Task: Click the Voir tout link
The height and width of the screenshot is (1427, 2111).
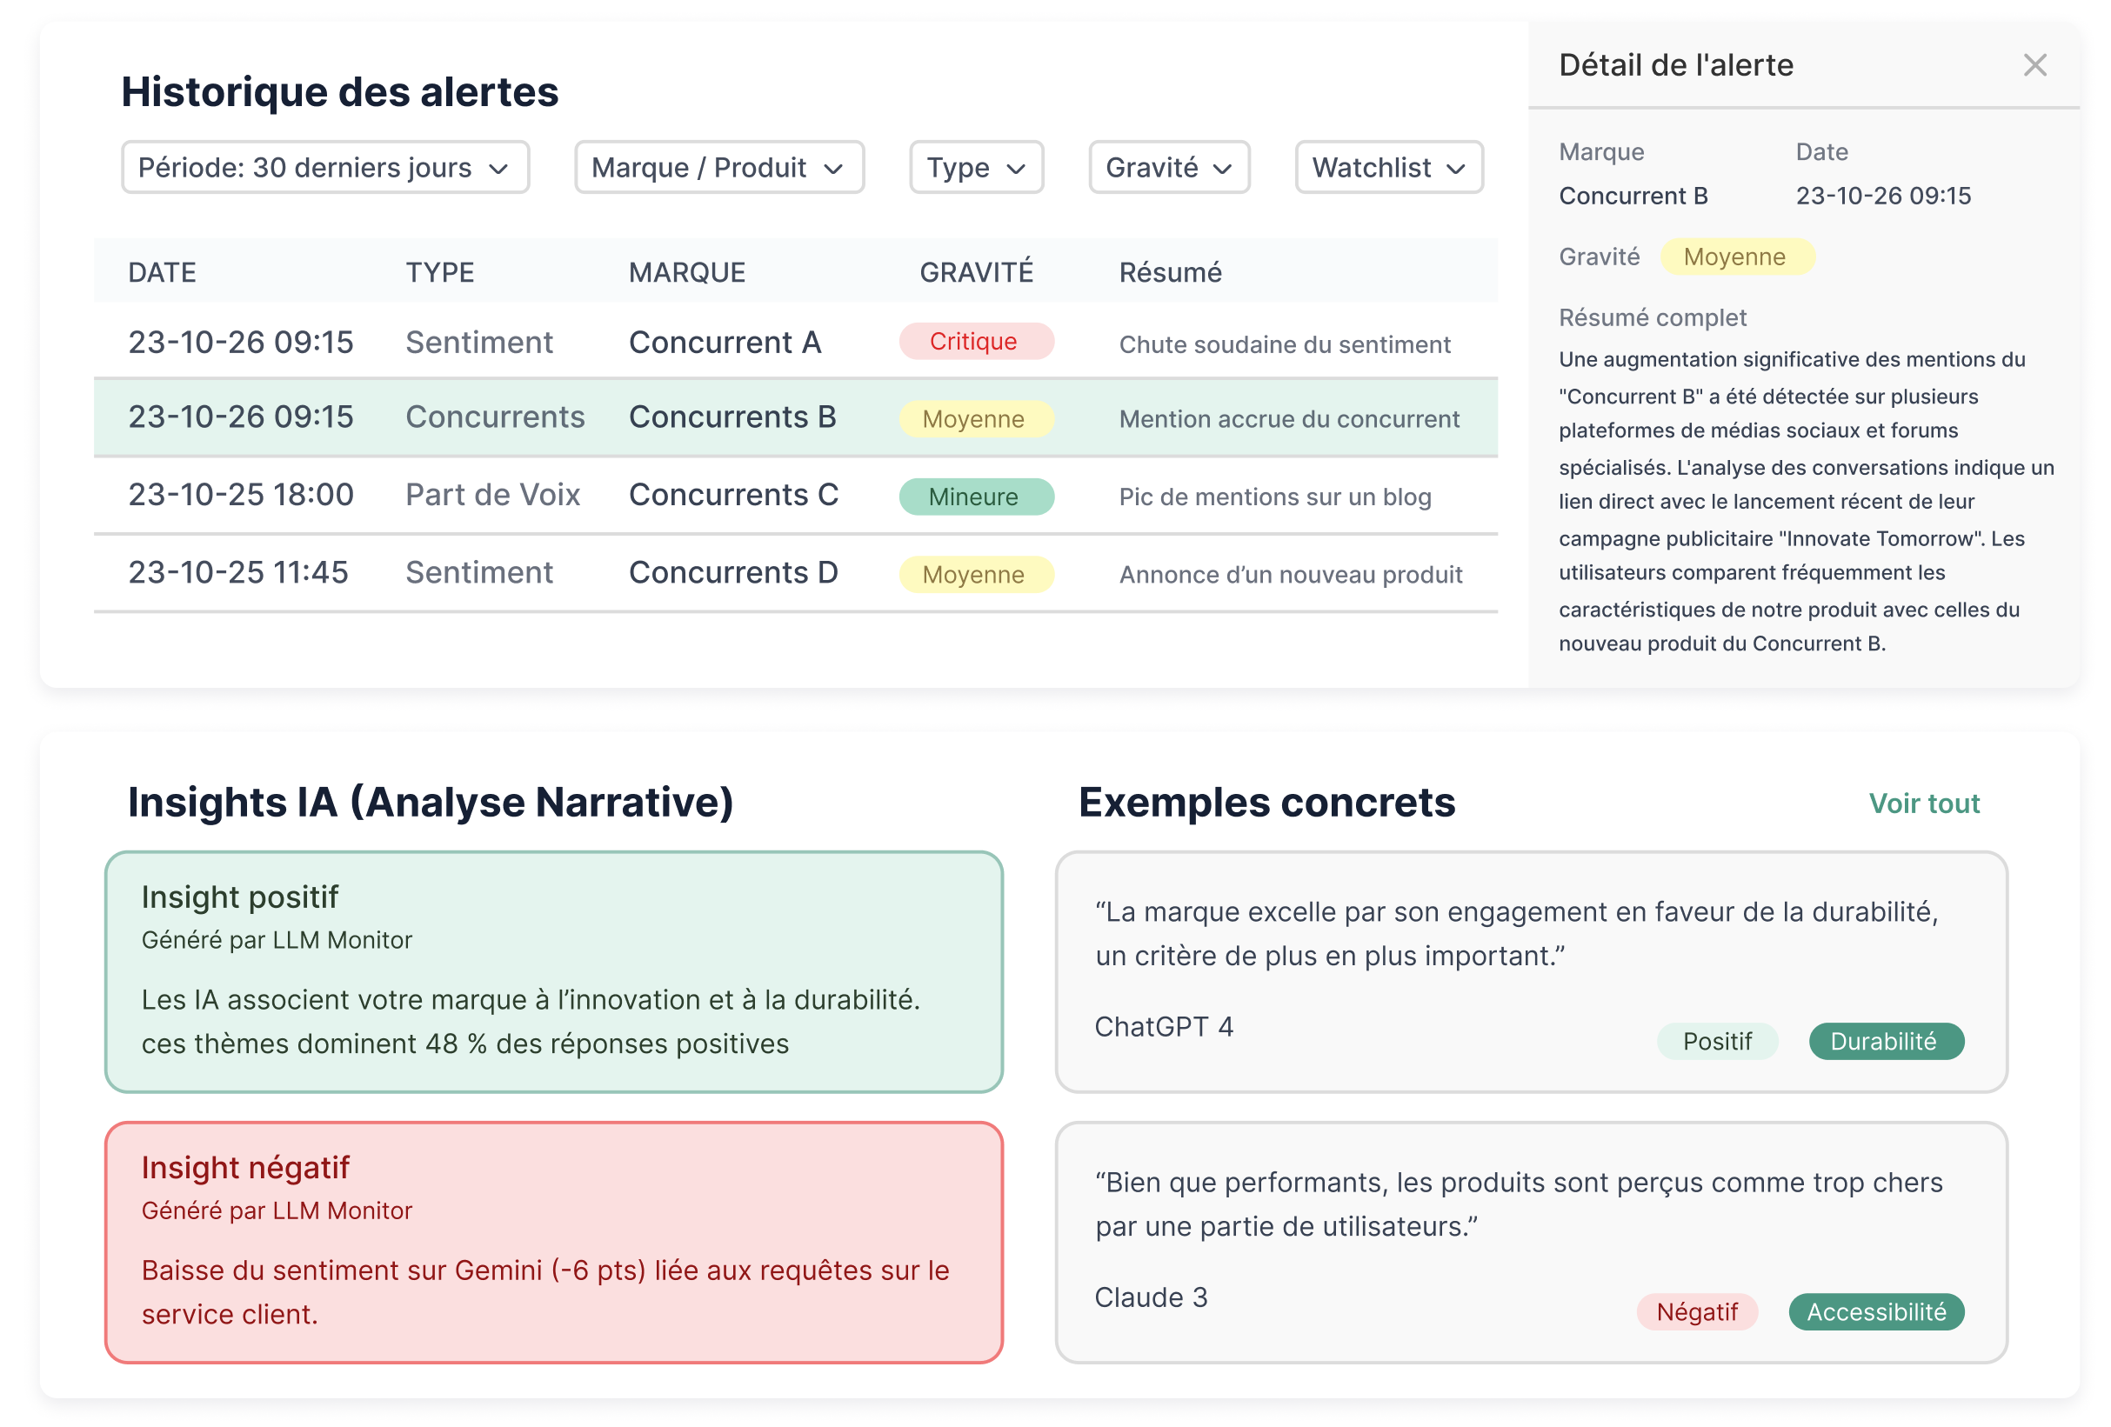Action: [1924, 803]
